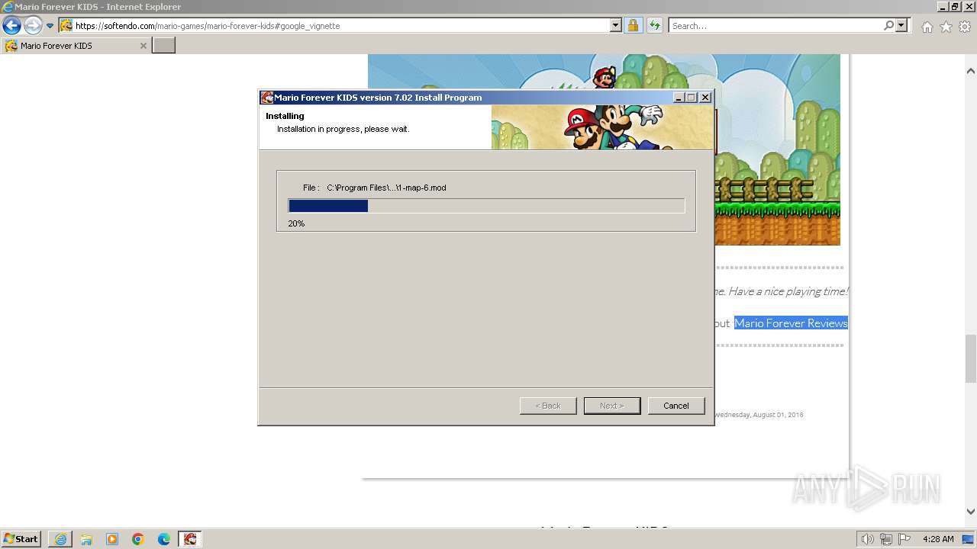This screenshot has width=977, height=549.
Task: Open Windows Explorer folder taskbar icon
Action: (86, 539)
